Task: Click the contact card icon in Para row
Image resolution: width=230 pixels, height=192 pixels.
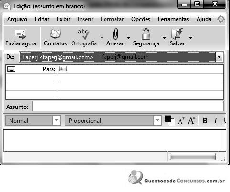Action: tap(63, 69)
